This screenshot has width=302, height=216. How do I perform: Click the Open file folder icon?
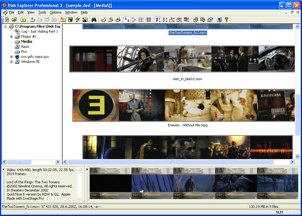[x=14, y=20]
